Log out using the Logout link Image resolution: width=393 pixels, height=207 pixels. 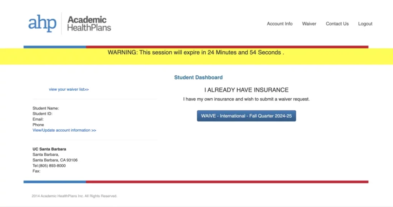pos(365,24)
